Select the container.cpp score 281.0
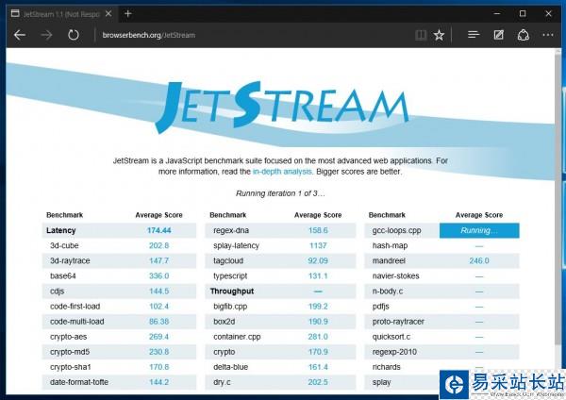Viewport: 566px width, 400px height. tap(318, 337)
